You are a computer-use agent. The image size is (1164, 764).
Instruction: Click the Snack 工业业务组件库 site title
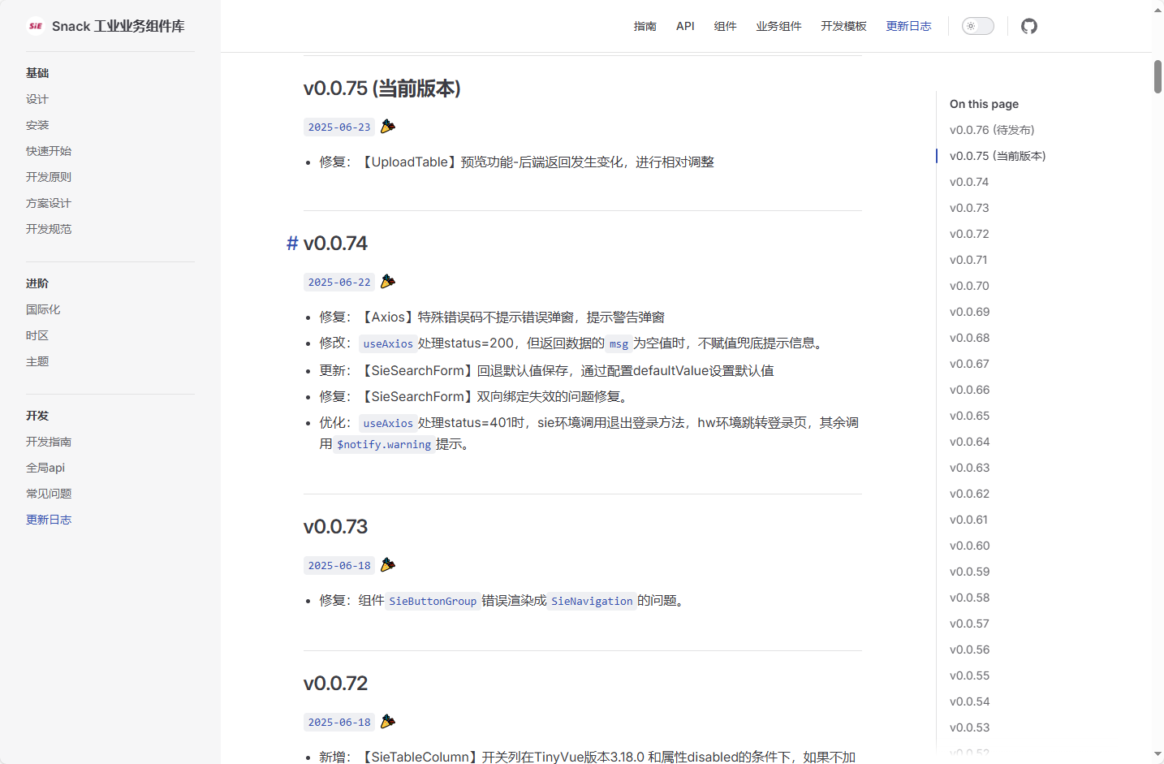coord(119,26)
